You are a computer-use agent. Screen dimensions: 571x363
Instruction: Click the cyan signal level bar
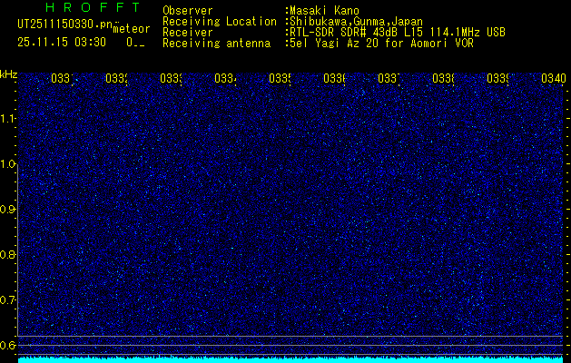[290, 360]
